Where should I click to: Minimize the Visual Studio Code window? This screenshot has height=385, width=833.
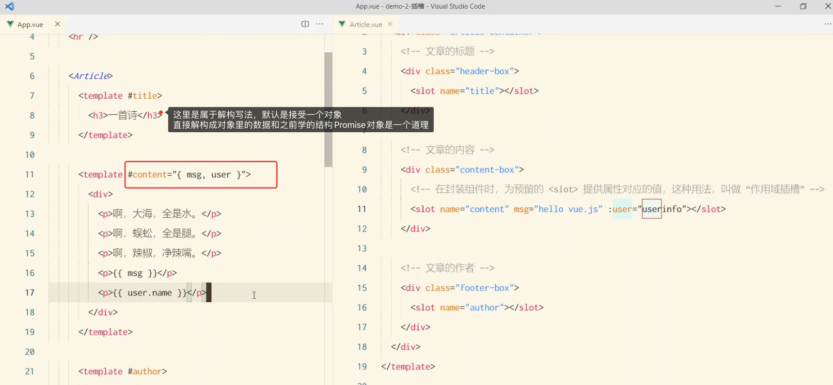(x=778, y=6)
